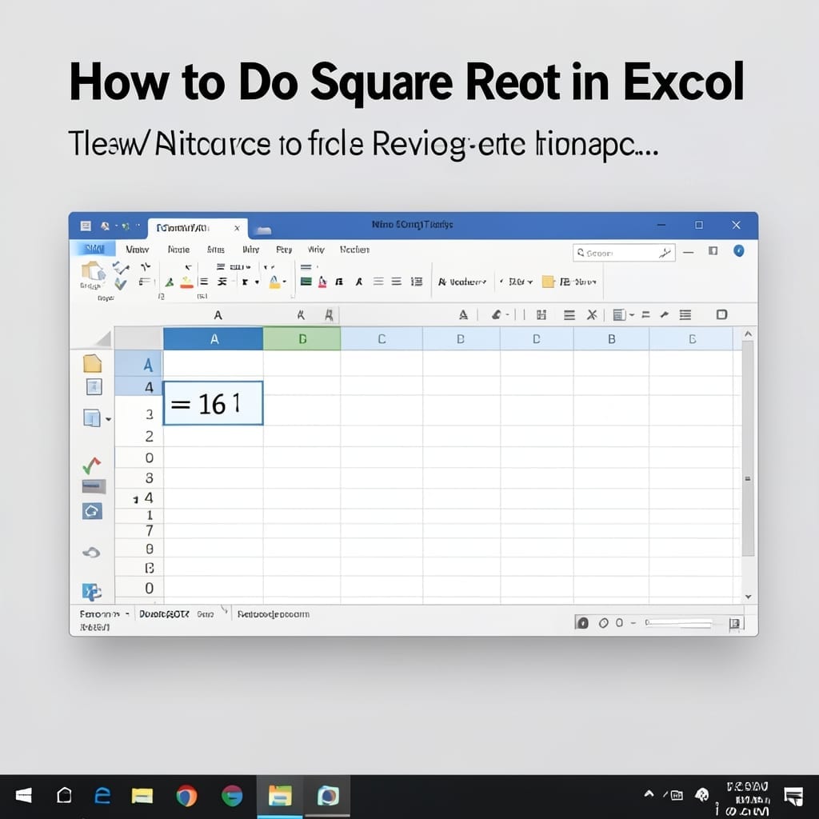
Task: Open the Windows Start button on the taskbar
Action: 24,796
